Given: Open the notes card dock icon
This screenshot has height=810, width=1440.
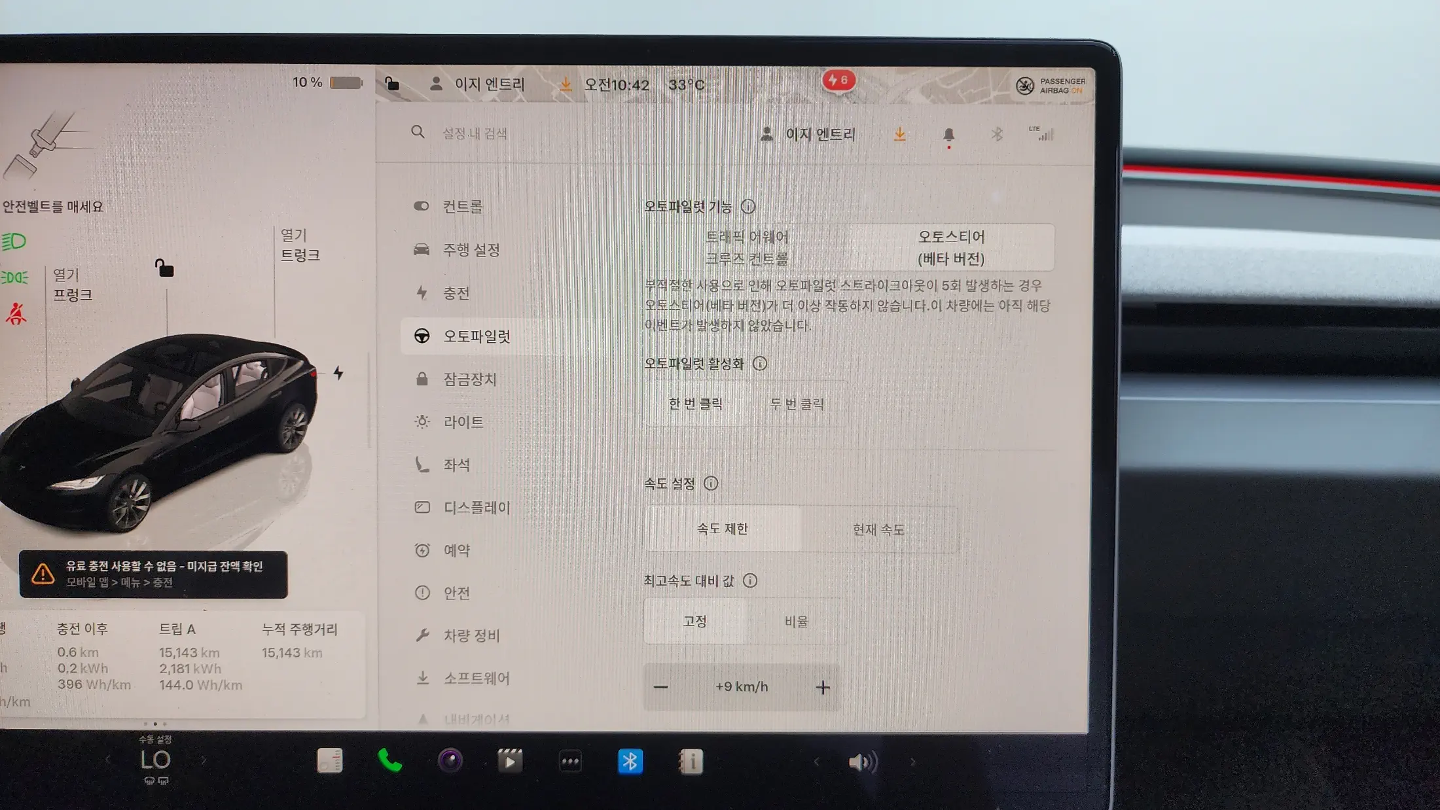Looking at the screenshot, I should tap(329, 760).
